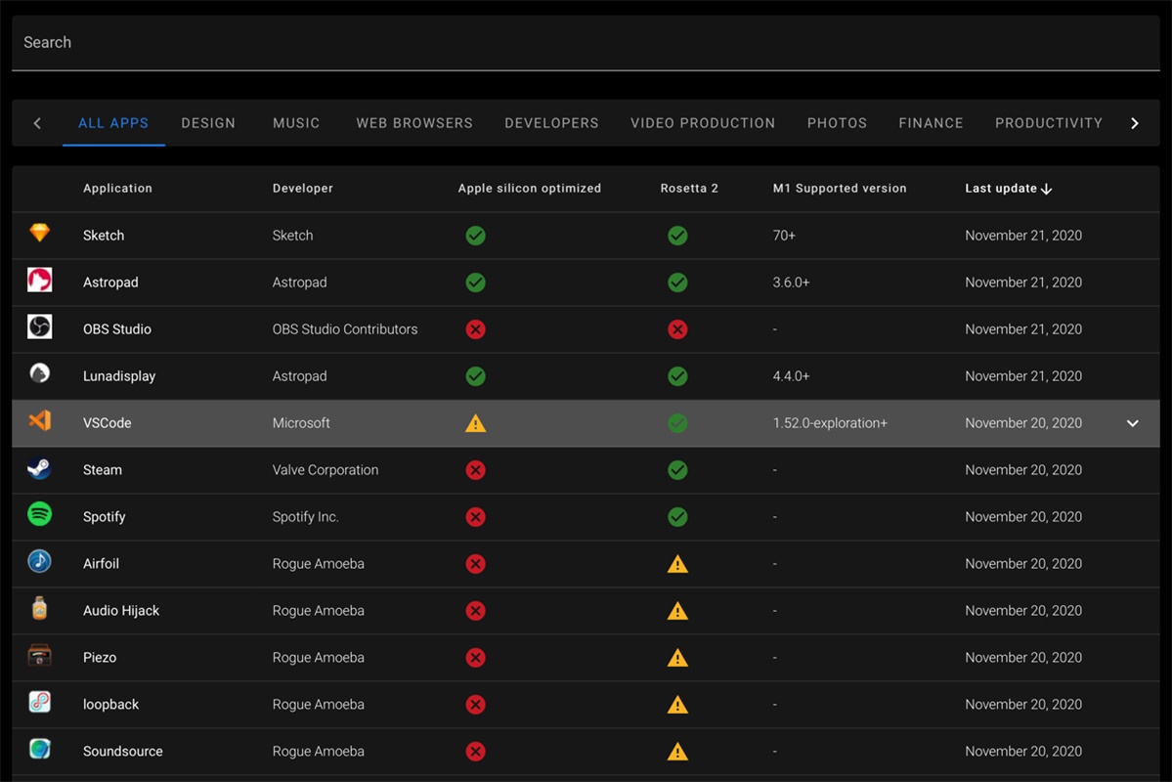The width and height of the screenshot is (1172, 782).
Task: Click the loopback app icon
Action: point(40,702)
